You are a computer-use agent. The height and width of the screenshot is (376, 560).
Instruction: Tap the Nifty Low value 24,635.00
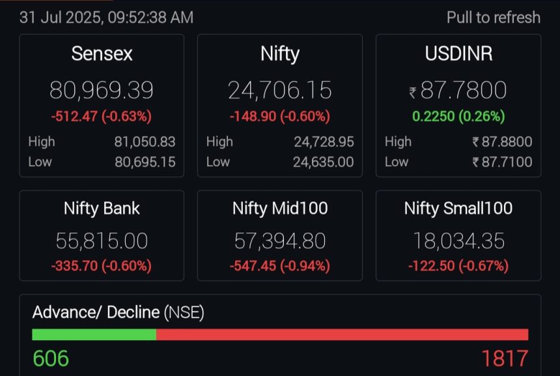(324, 162)
